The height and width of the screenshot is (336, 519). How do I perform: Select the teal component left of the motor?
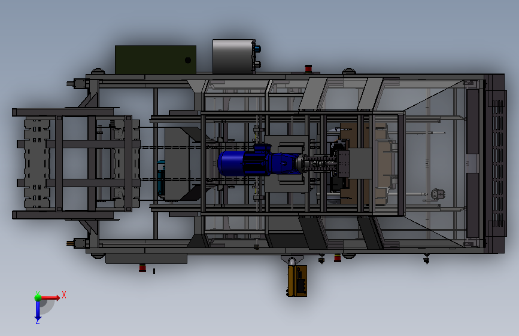[x=161, y=179]
